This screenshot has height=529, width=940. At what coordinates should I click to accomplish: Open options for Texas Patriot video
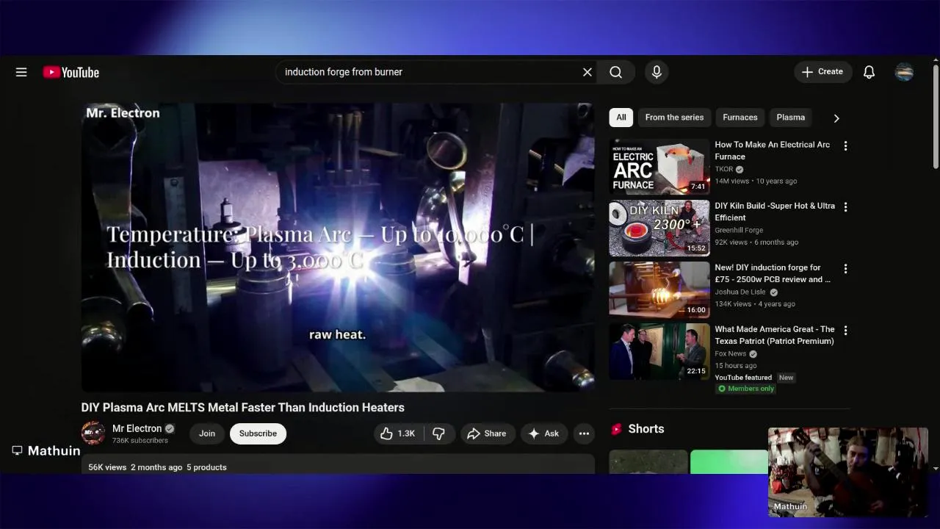(x=845, y=331)
